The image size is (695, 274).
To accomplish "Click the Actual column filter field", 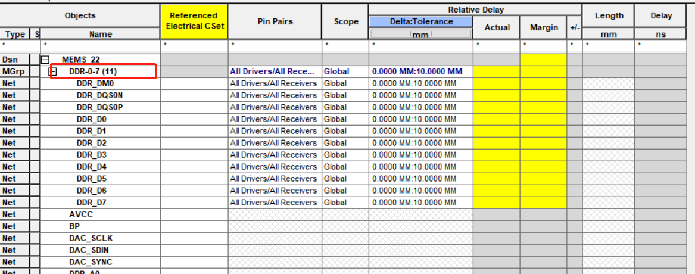I will point(497,46).
